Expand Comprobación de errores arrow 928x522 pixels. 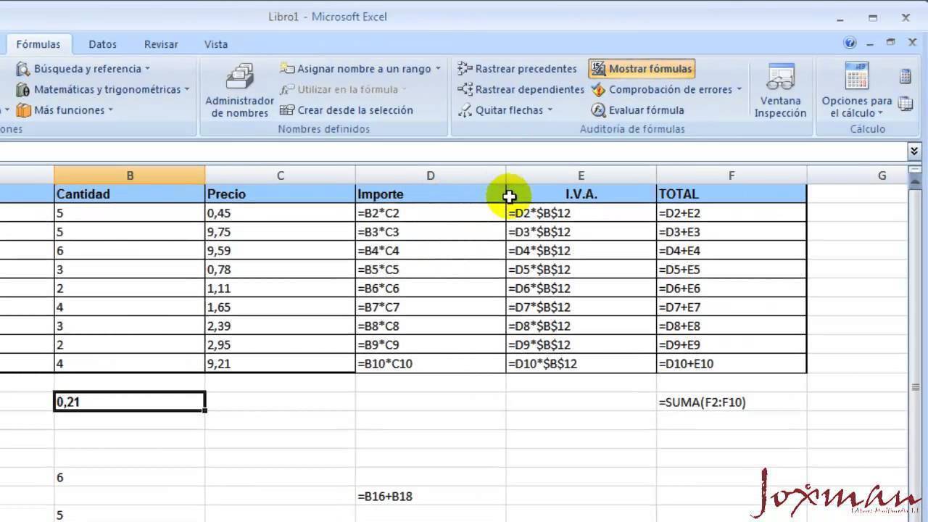pyautogui.click(x=739, y=90)
